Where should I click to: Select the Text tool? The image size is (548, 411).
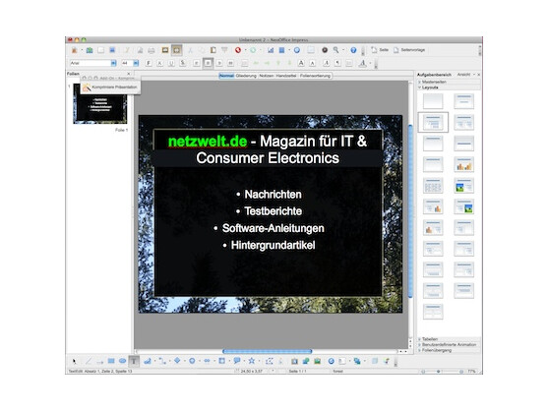click(134, 361)
